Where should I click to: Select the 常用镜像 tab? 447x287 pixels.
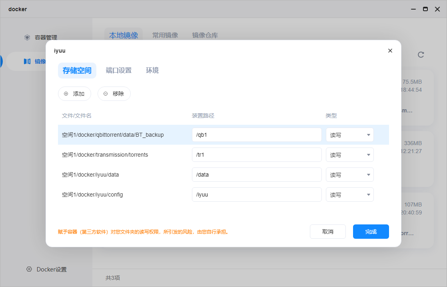(165, 35)
